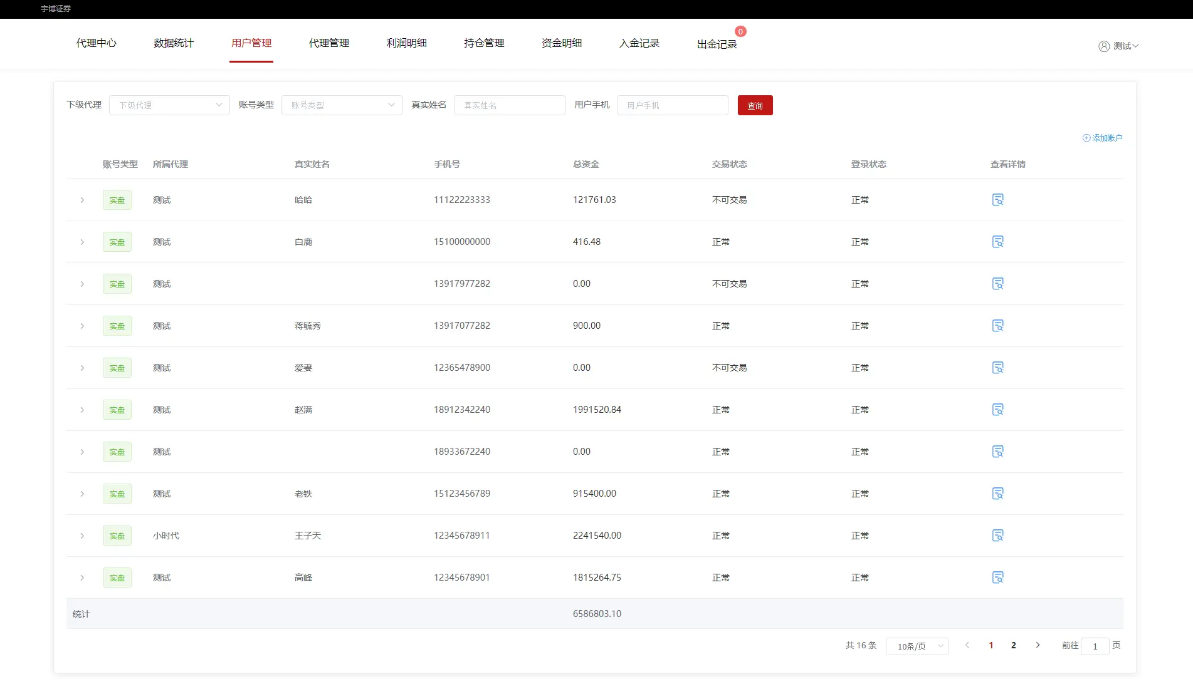Click the red 查询 button
1193x684 pixels.
coord(755,105)
